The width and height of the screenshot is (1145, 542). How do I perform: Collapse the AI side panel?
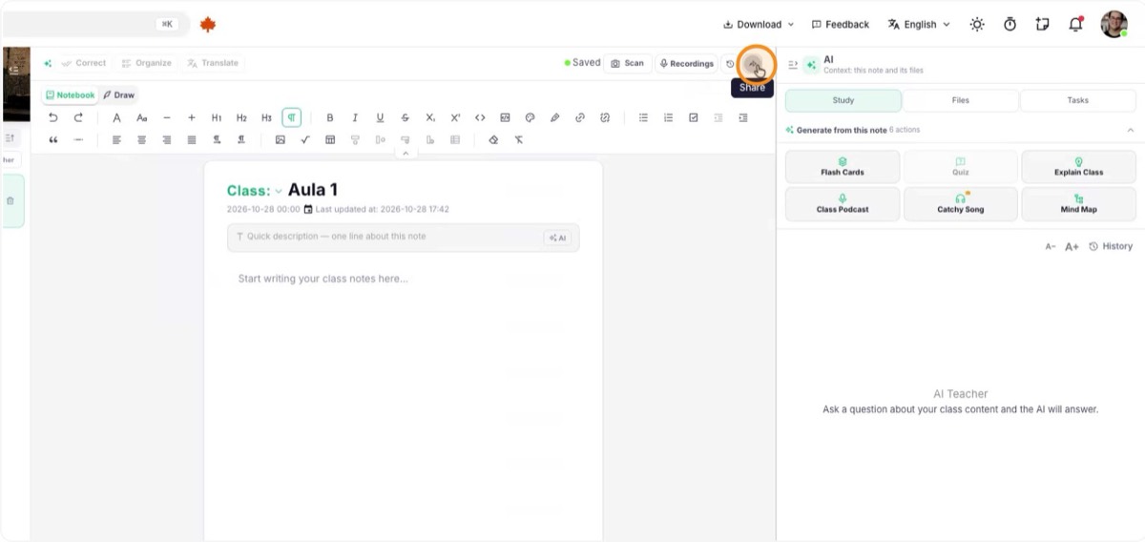(793, 64)
